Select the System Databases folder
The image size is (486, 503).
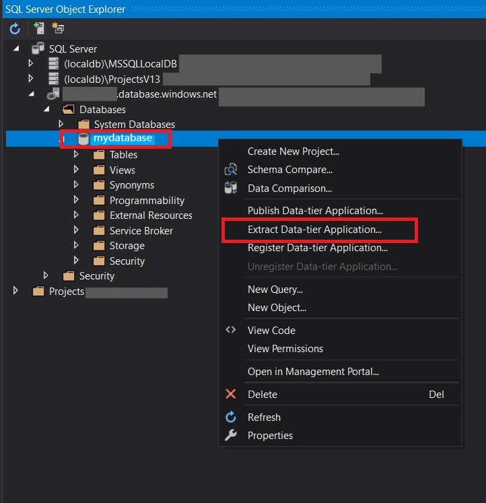coord(134,125)
